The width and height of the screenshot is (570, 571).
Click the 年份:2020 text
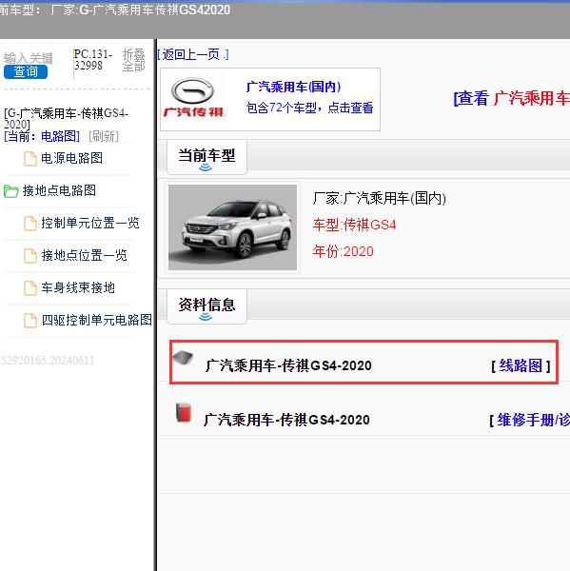click(344, 251)
